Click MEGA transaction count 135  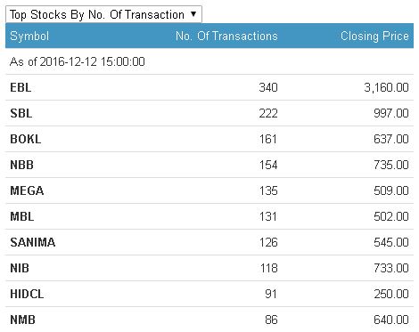[x=268, y=190]
